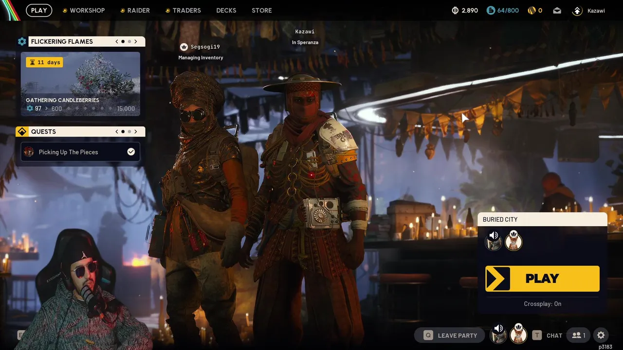This screenshot has width=623, height=350.
Task: Select second Quests page dot
Action: click(x=129, y=132)
